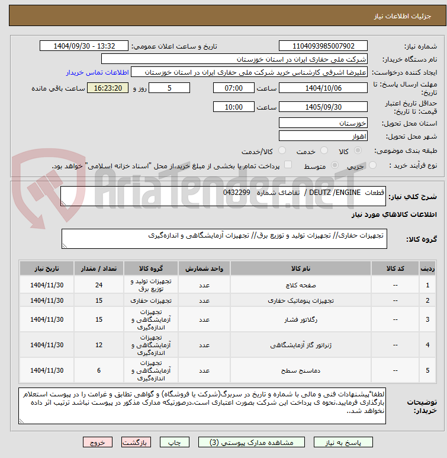
Task: Click the شماره نیاز number field
Action: [323, 46]
